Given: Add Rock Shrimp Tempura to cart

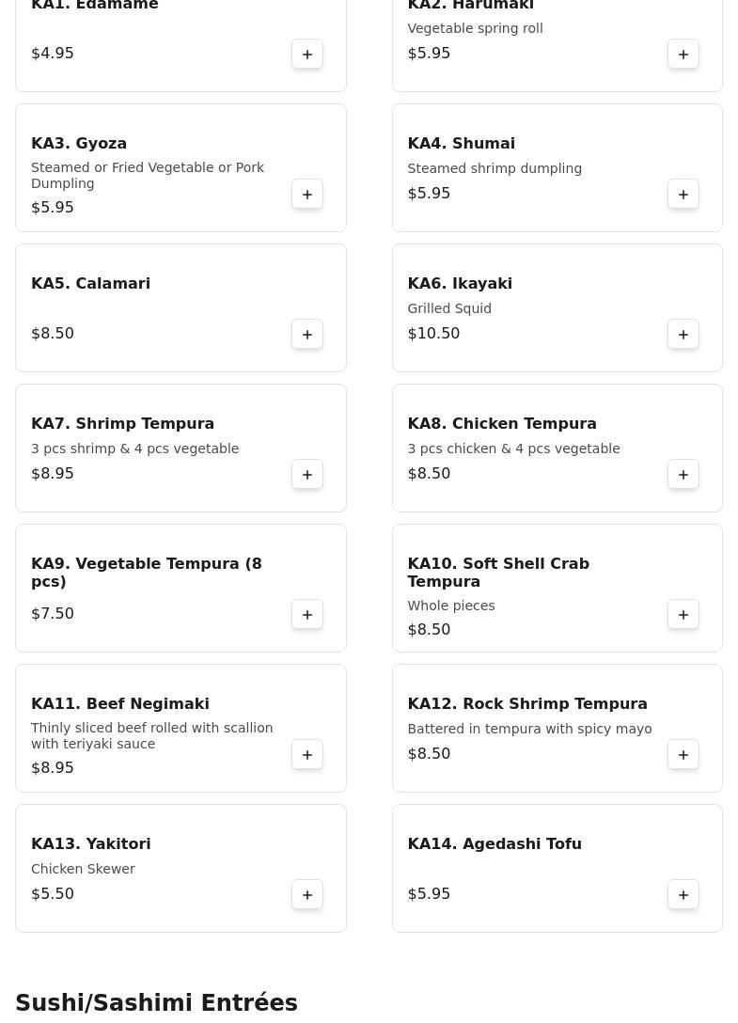Looking at the screenshot, I should [683, 755].
